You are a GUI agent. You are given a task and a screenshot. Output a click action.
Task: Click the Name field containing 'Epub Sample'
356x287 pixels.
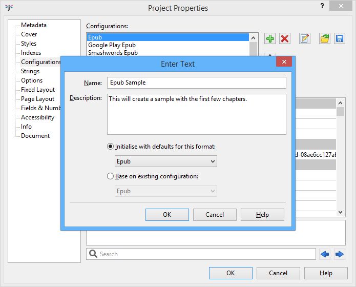(x=196, y=83)
